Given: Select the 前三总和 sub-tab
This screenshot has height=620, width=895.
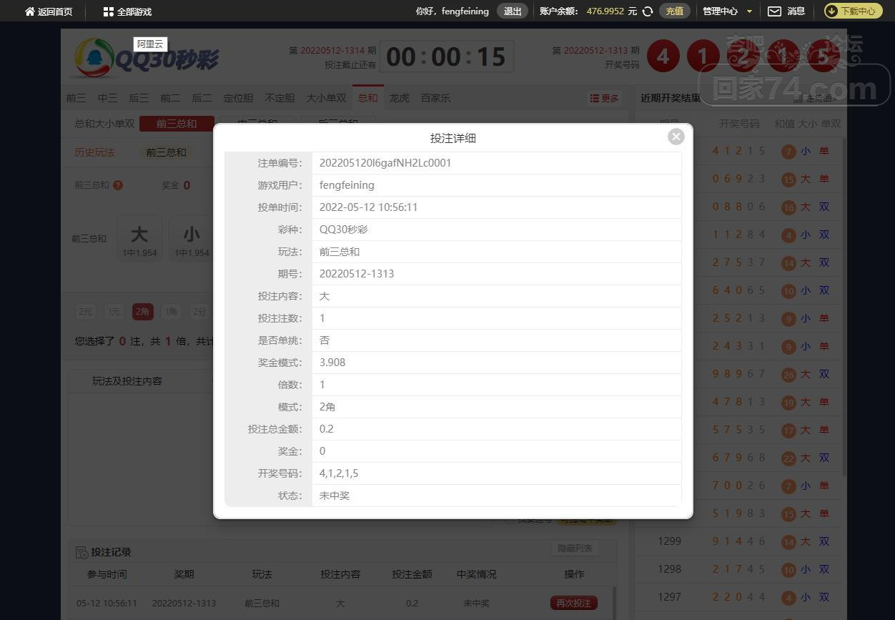Looking at the screenshot, I should coord(177,124).
